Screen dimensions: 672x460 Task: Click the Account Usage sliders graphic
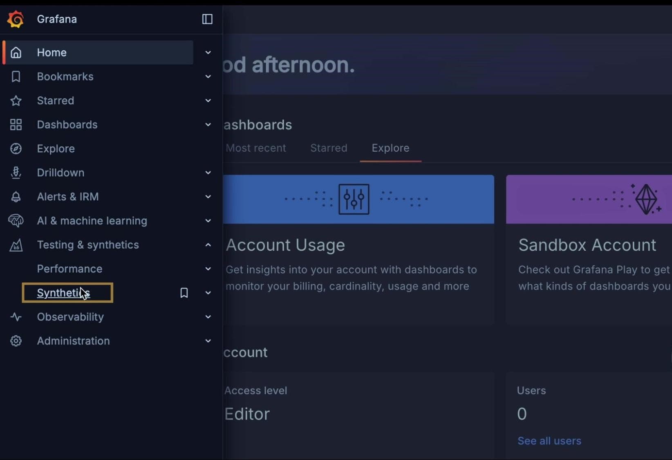[354, 199]
